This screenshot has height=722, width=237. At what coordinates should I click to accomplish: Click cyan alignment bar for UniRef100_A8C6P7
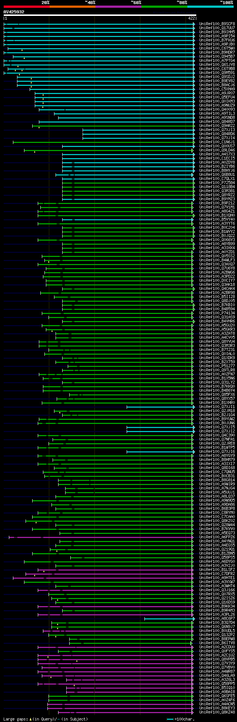coord(169,619)
